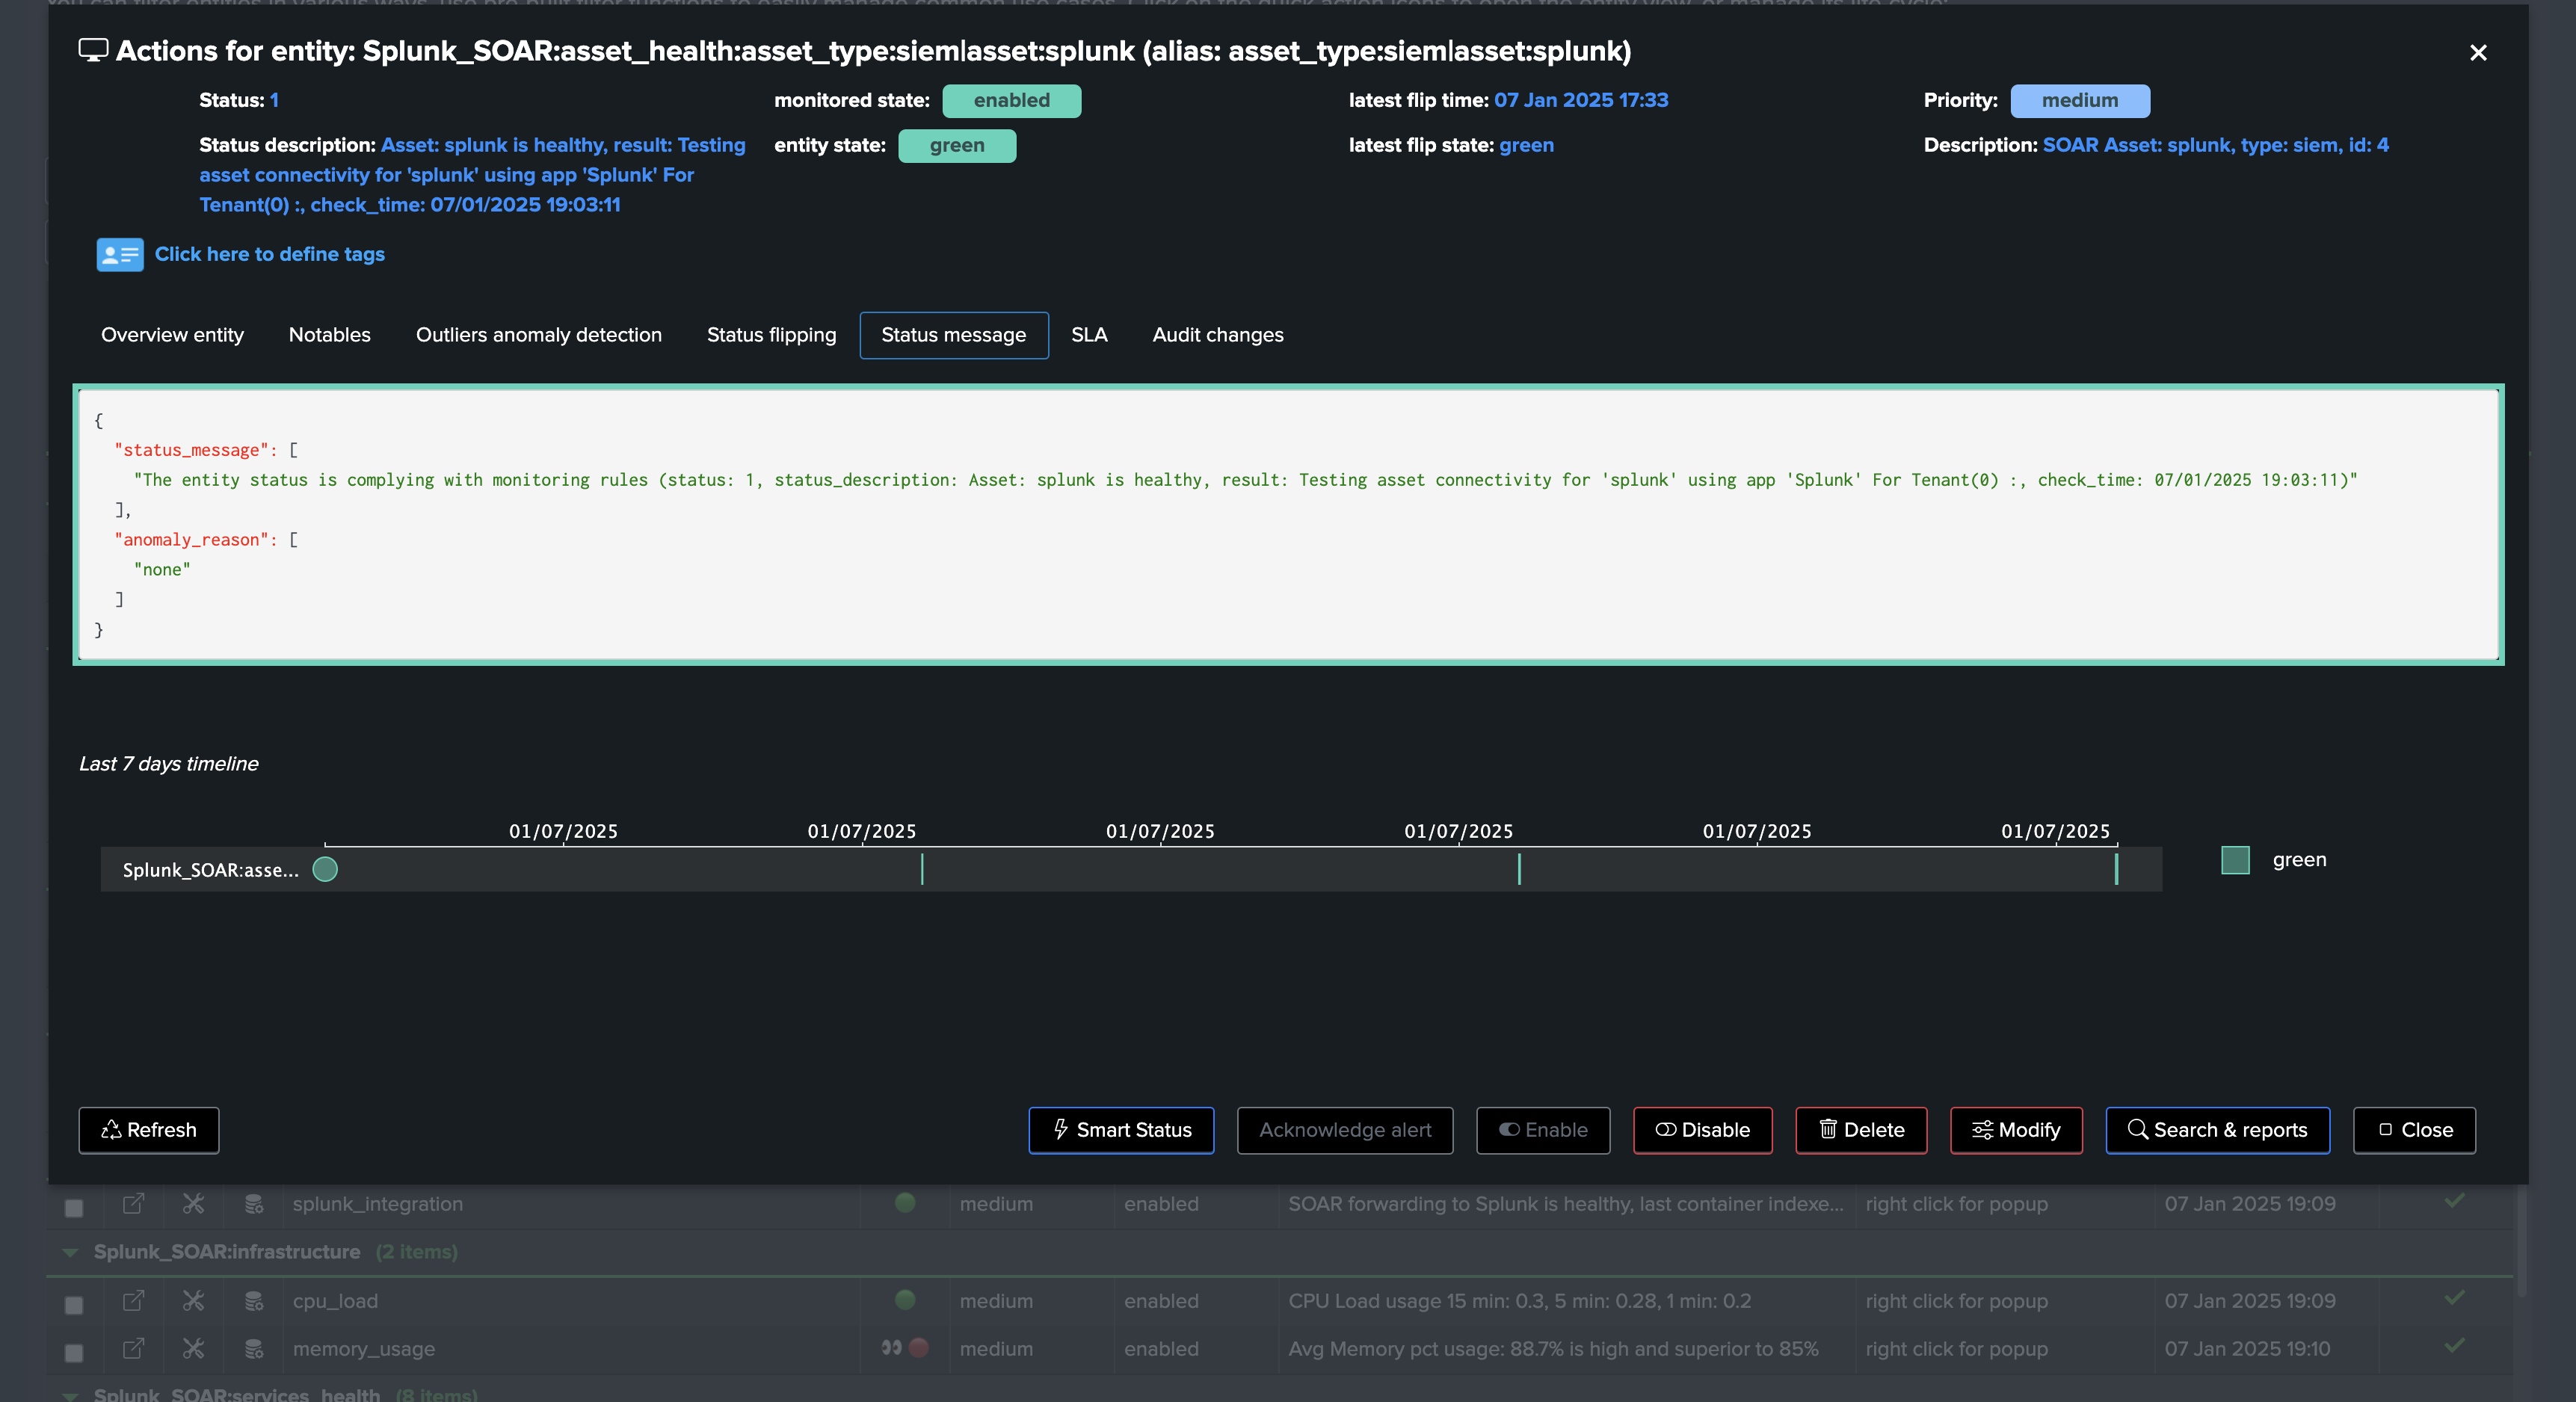Viewport: 2576px width, 1402px height.
Task: Collapse the Splunk_SOAR:infrastructure group
Action: pos(70,1253)
